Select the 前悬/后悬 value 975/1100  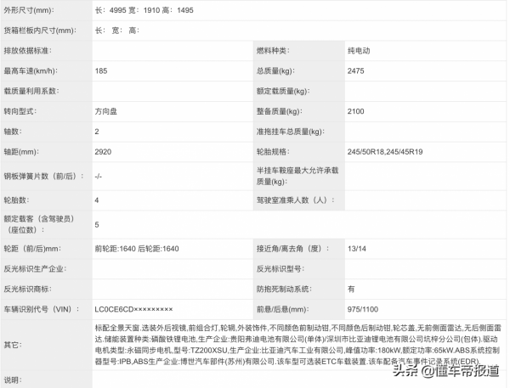362,309
